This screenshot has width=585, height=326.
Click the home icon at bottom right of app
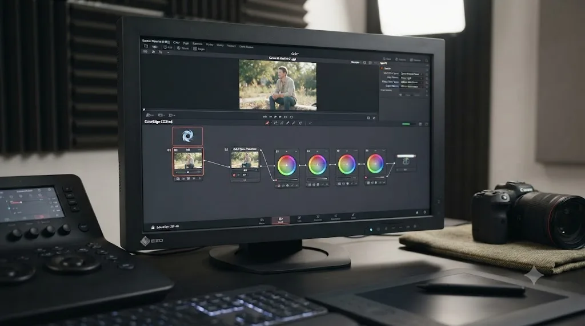click(x=416, y=212)
